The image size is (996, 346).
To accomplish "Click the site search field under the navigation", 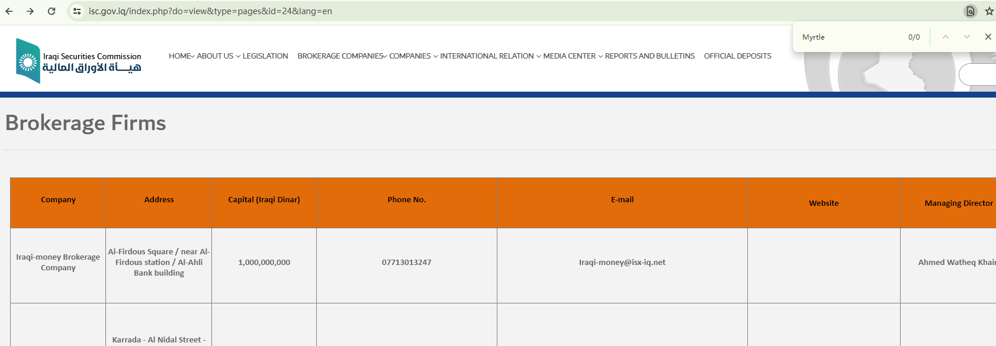I will click(x=978, y=75).
